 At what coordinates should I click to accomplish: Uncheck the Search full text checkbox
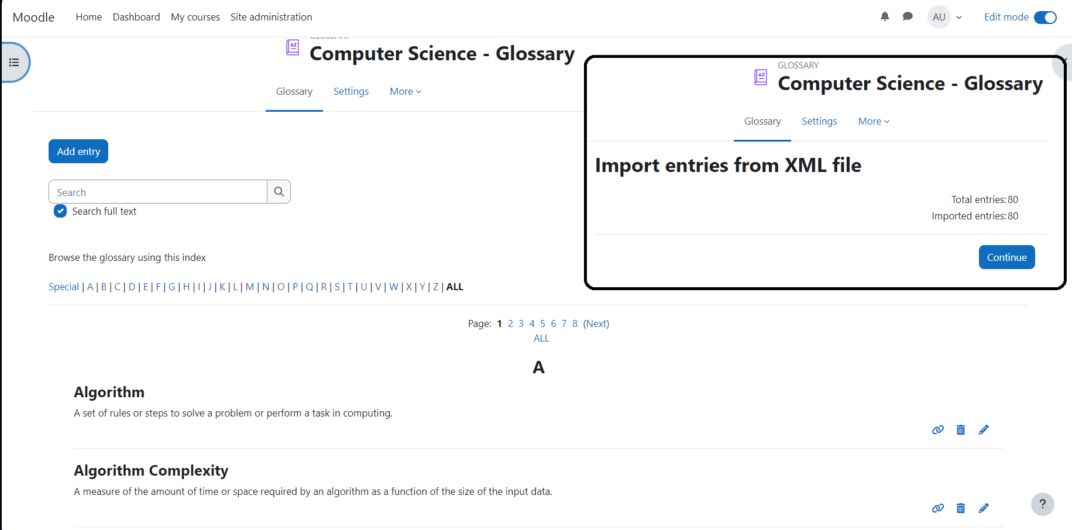click(x=60, y=211)
